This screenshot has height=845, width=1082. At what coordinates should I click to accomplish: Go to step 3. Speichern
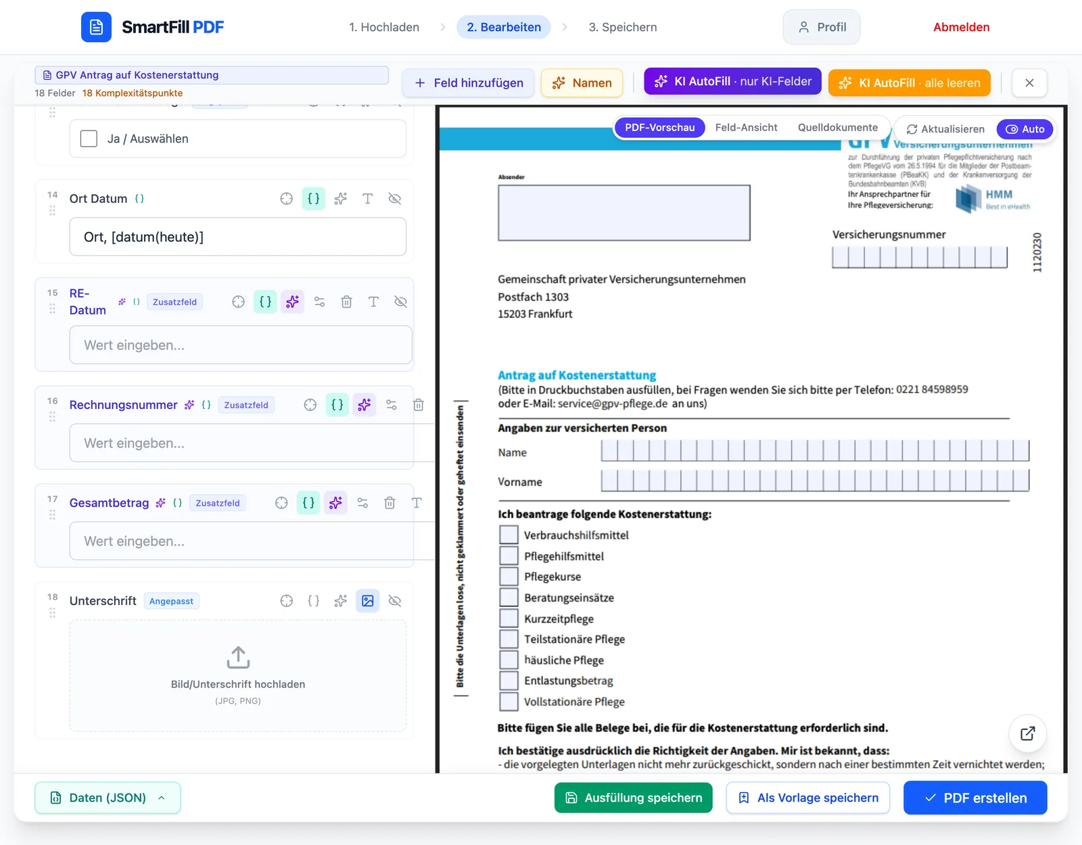pyautogui.click(x=623, y=27)
